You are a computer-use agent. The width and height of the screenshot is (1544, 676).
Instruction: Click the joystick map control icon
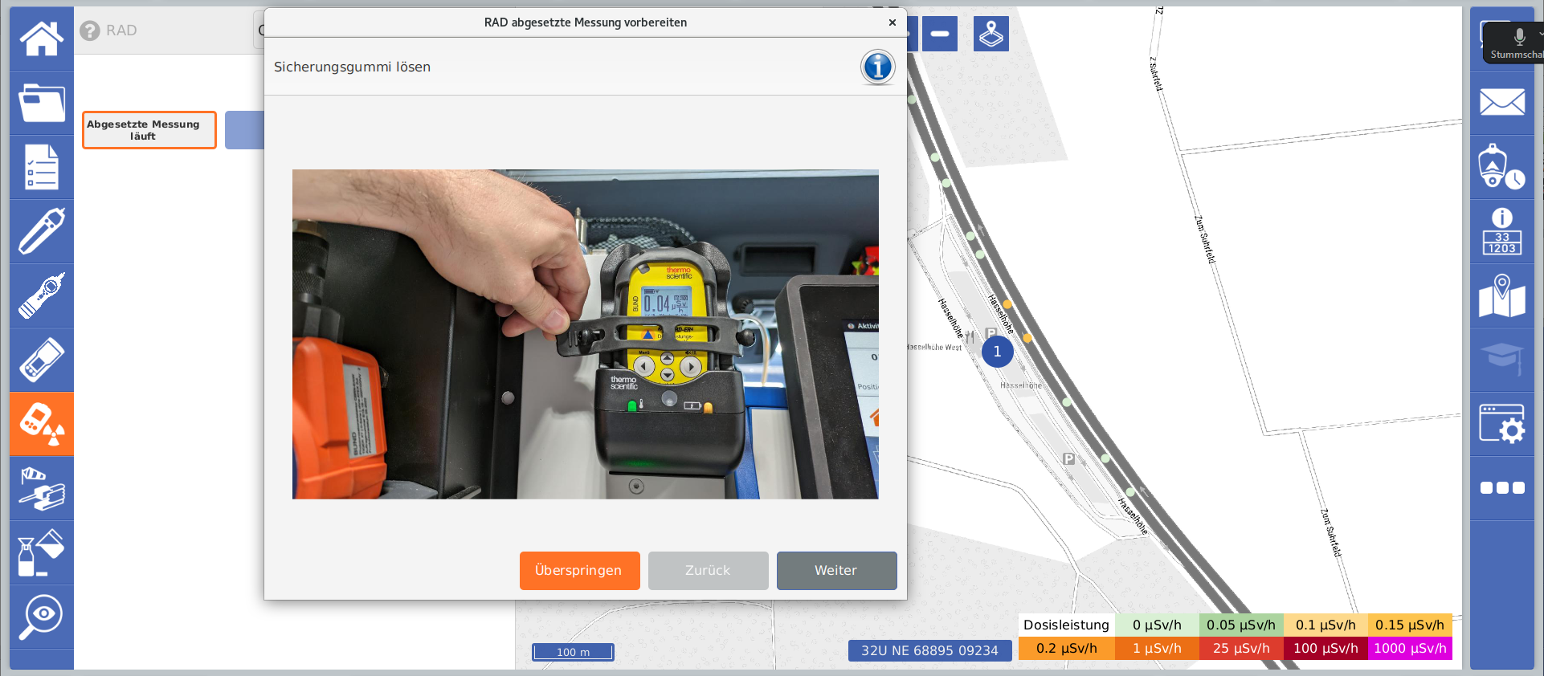tap(991, 34)
